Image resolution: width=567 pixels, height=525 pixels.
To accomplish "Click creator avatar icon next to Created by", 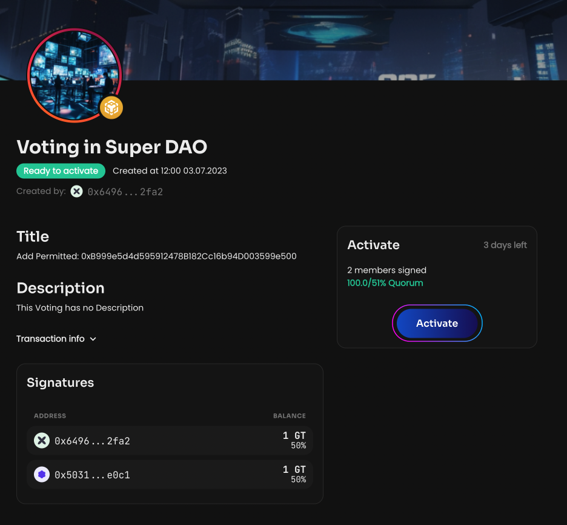I will [76, 191].
